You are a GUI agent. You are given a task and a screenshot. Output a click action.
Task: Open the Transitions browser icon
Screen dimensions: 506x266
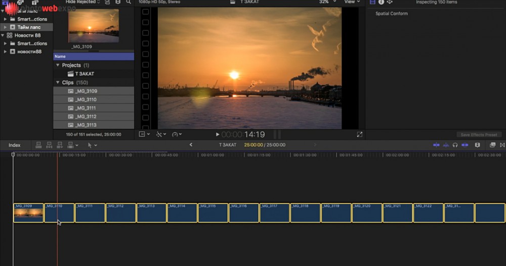pyautogui.click(x=502, y=145)
